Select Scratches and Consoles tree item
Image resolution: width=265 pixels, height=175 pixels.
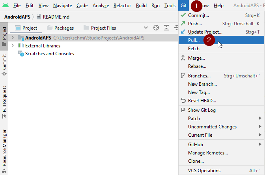click(50, 54)
